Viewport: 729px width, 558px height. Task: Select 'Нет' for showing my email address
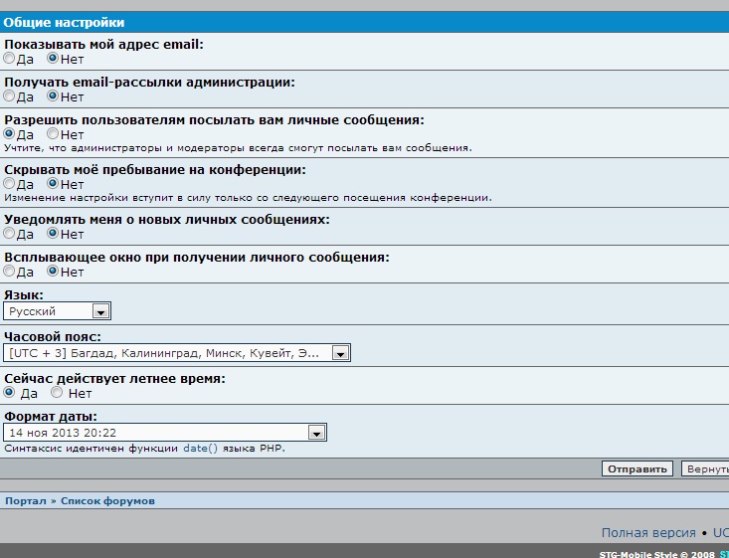[53, 59]
